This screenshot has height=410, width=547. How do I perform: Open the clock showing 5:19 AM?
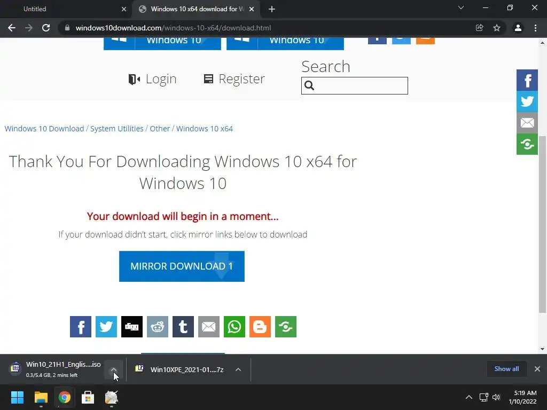pos(522,397)
